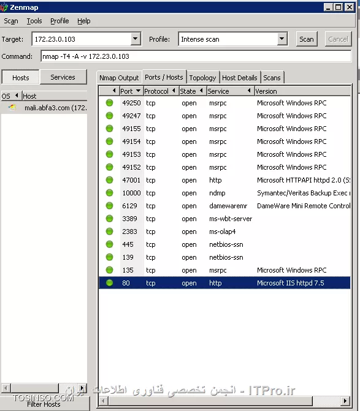Click the Symantec/Veritas Backup Exec version cell
360x411 pixels.
[304, 193]
